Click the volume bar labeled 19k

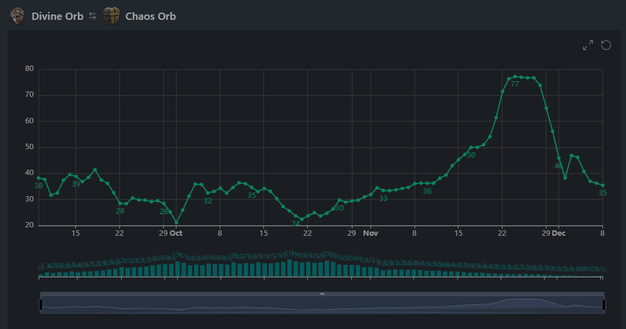[x=178, y=269]
